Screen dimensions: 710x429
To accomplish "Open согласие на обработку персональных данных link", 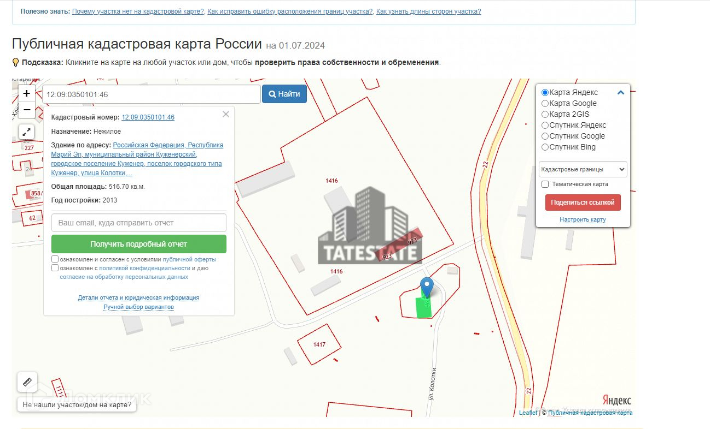I will point(124,277).
